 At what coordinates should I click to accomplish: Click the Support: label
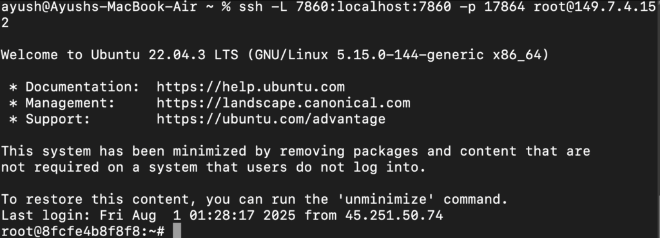57,119
